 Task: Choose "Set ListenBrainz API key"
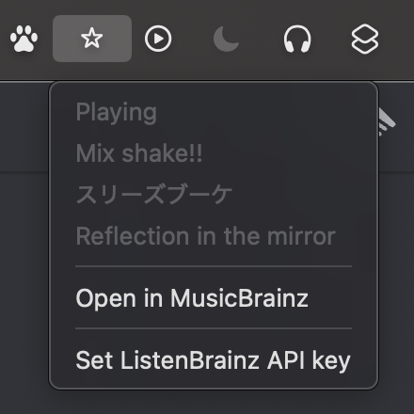pyautogui.click(x=214, y=360)
